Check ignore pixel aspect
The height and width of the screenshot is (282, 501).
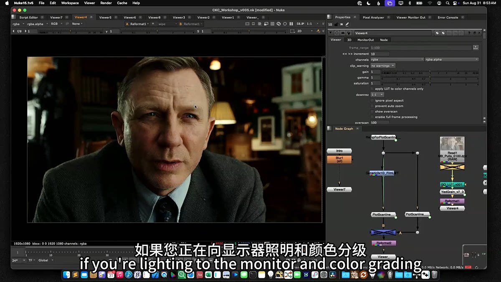pyautogui.click(x=372, y=101)
